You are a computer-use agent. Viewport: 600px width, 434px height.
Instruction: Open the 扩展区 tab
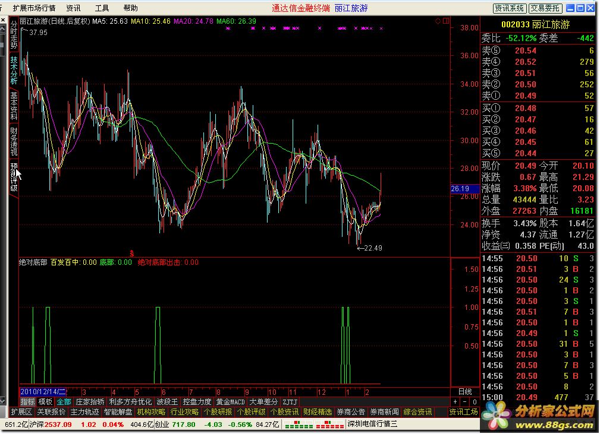click(x=21, y=412)
